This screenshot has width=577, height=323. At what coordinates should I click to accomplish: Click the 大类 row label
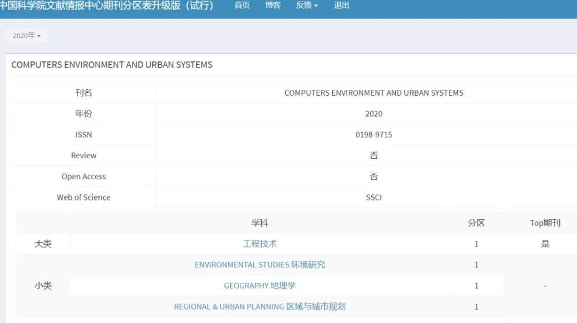pyautogui.click(x=43, y=244)
